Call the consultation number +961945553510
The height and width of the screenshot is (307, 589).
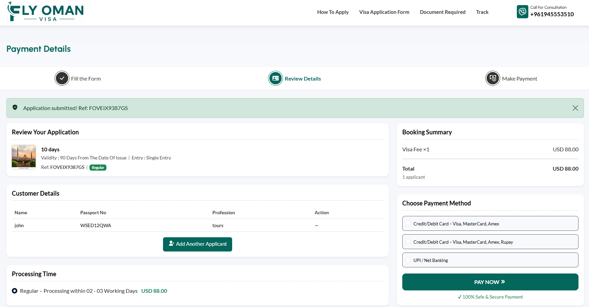pyautogui.click(x=552, y=14)
